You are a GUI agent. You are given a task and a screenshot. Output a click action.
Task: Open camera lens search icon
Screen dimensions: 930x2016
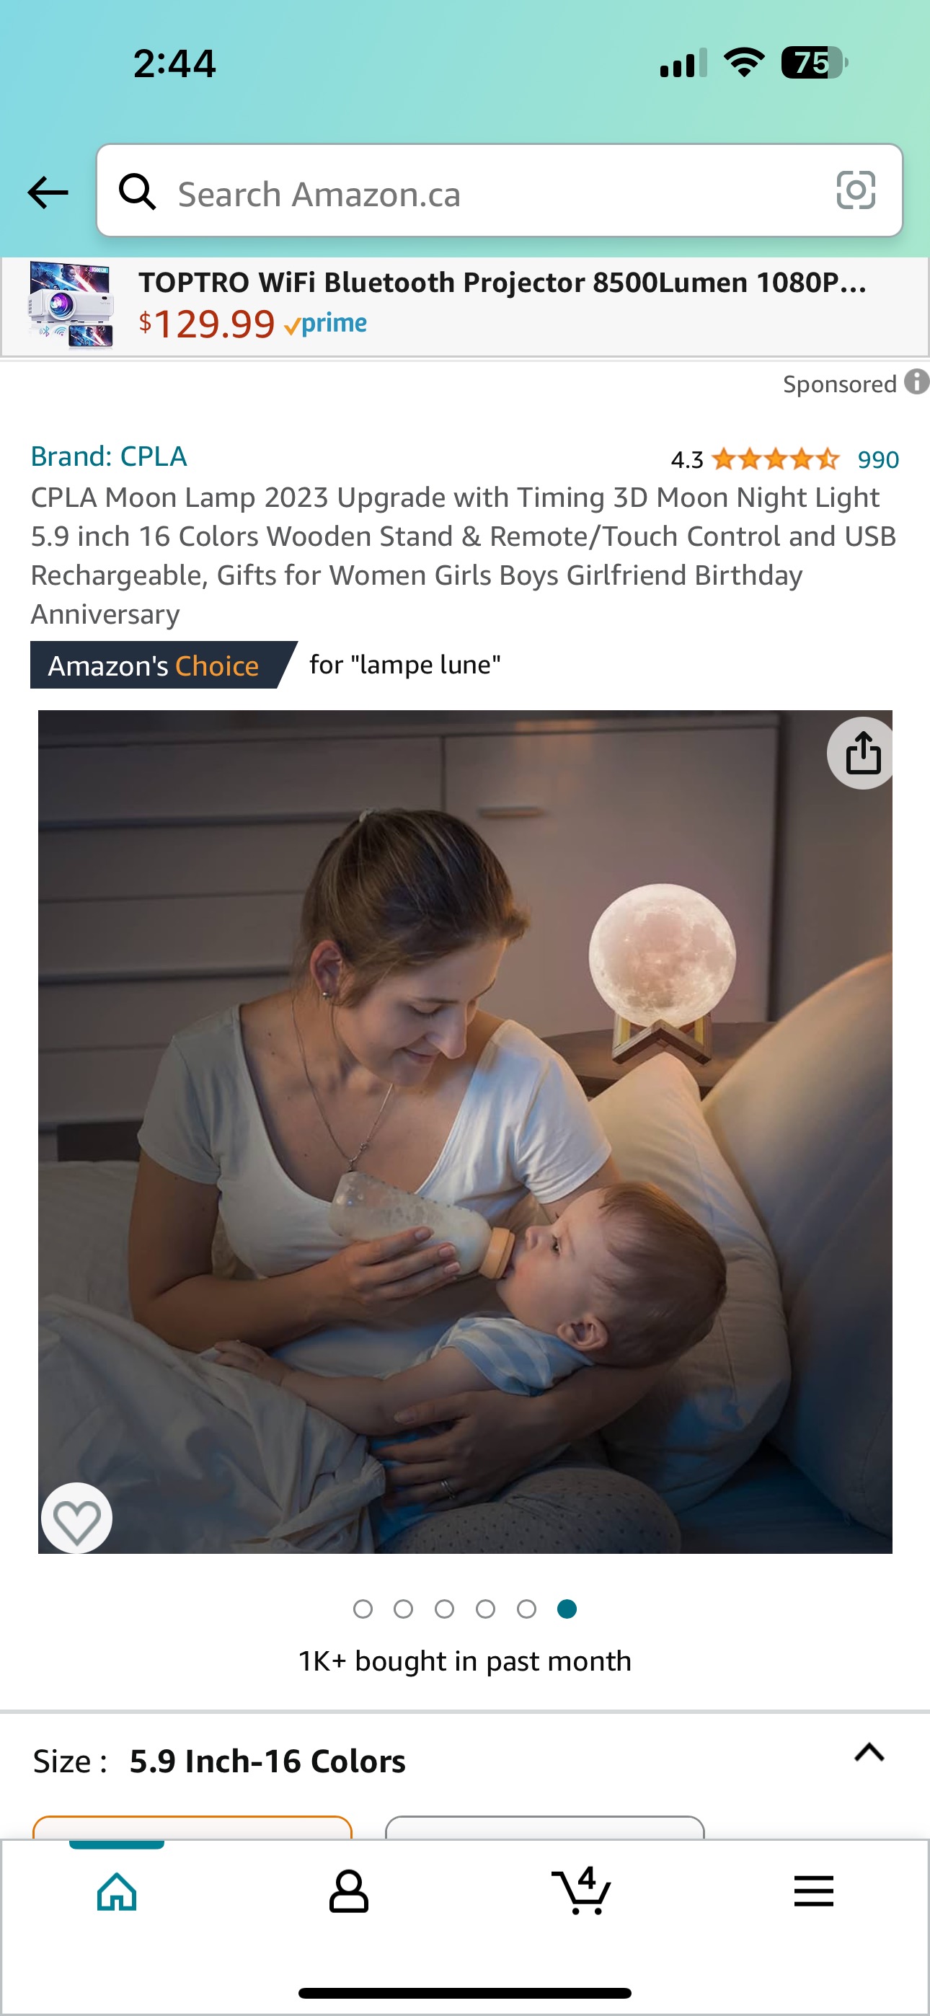click(x=856, y=191)
